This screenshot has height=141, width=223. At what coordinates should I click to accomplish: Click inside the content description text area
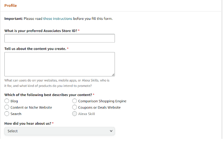pos(59,64)
